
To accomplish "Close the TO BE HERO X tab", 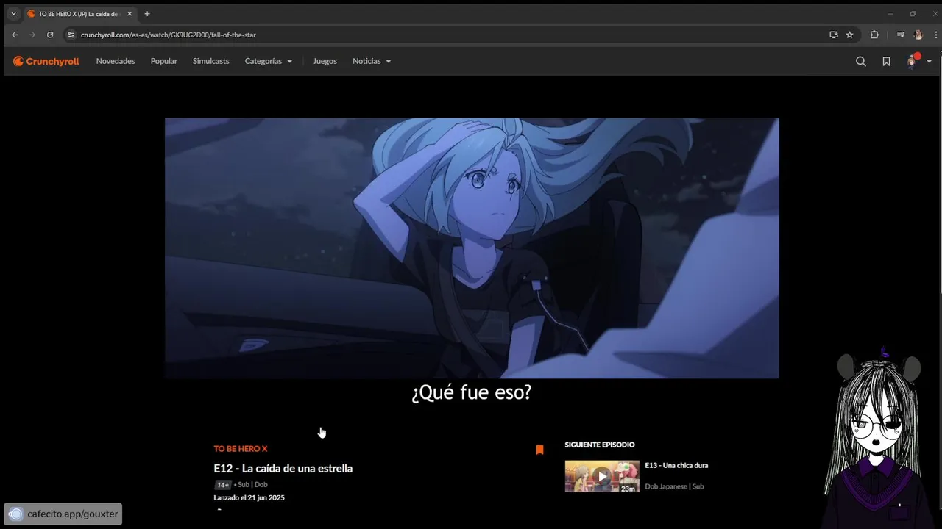I will (x=130, y=14).
